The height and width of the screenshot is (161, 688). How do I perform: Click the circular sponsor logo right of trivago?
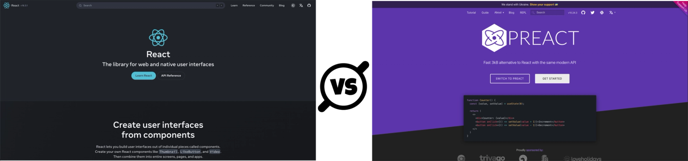tap(523, 158)
